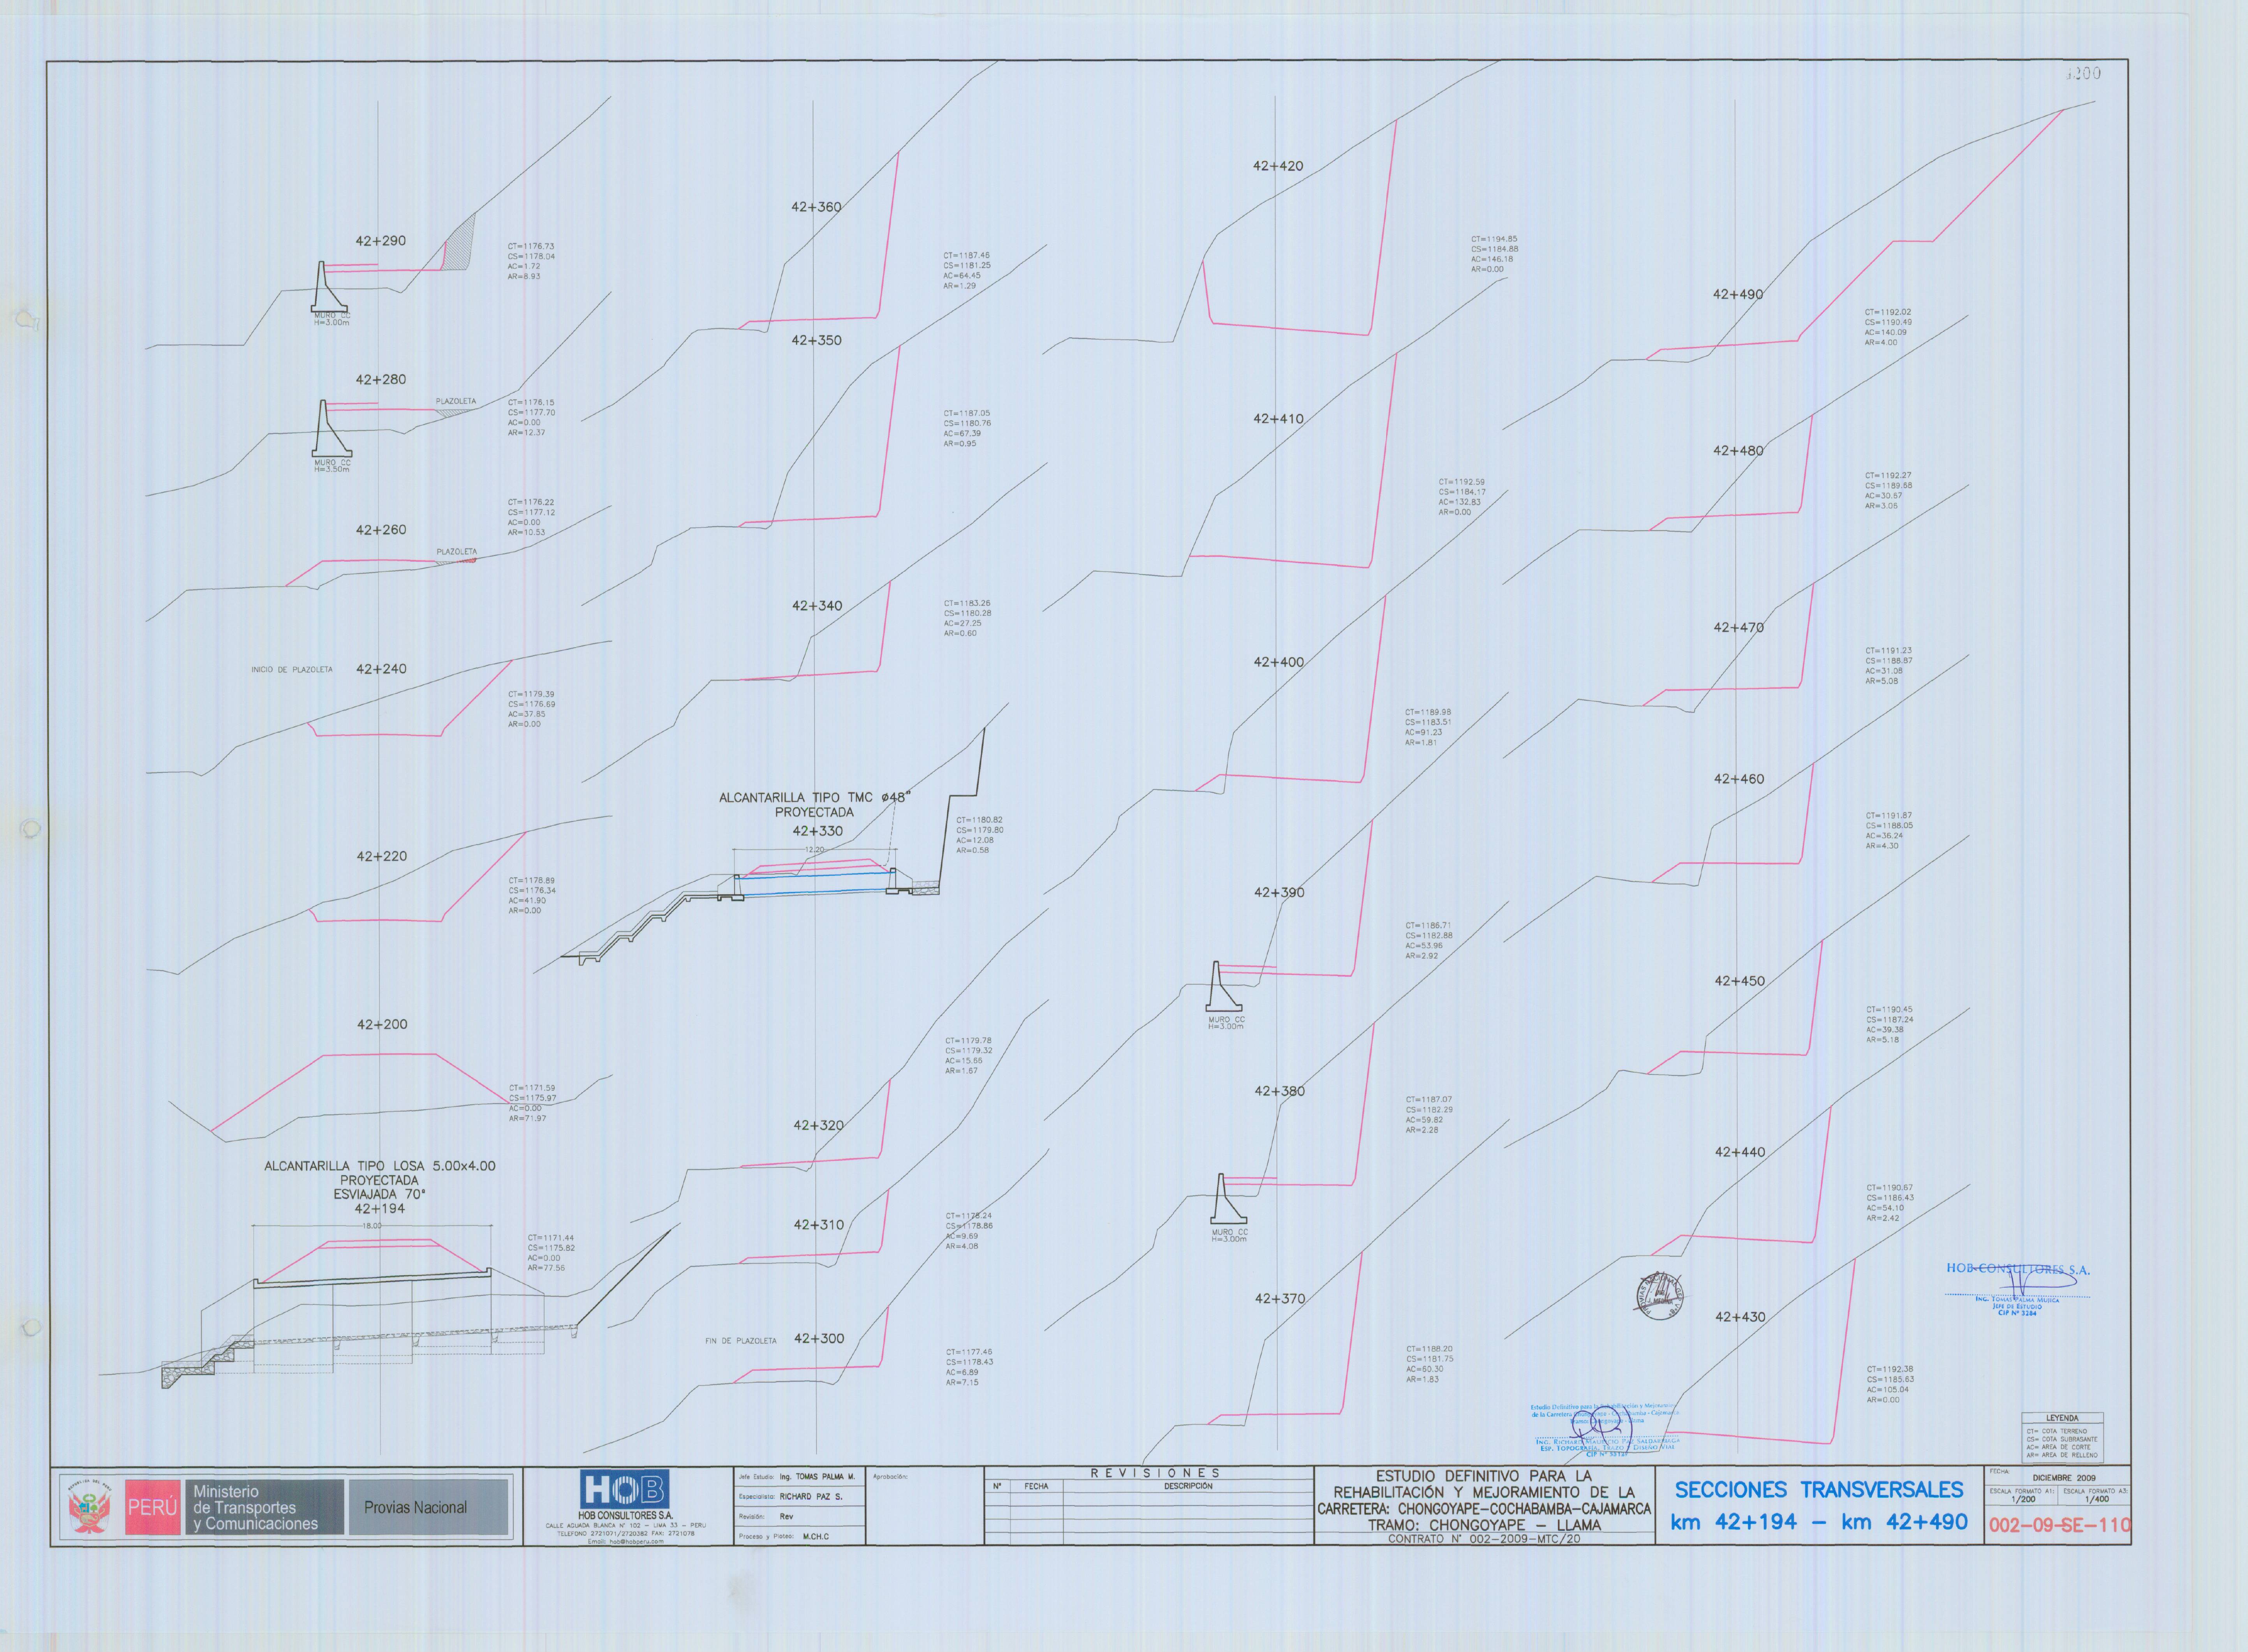The height and width of the screenshot is (1652, 2248).
Task: Click the 18.00 dimension above the slab culvert
Action: click(x=372, y=1225)
